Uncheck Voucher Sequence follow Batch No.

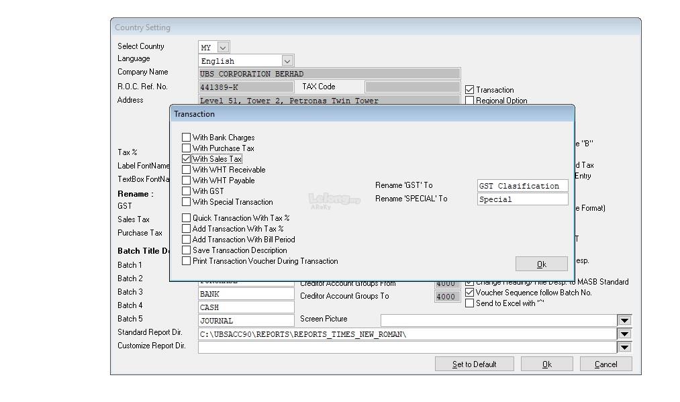coord(469,293)
